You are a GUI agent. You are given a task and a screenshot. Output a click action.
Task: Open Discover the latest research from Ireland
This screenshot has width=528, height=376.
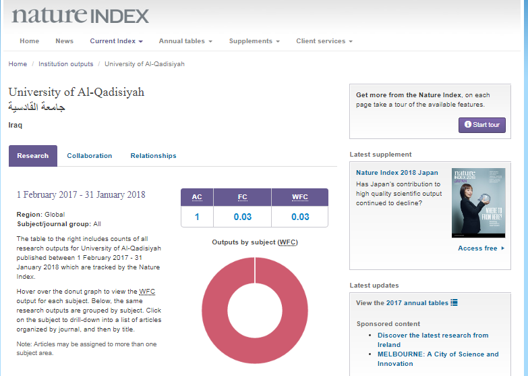(x=433, y=340)
